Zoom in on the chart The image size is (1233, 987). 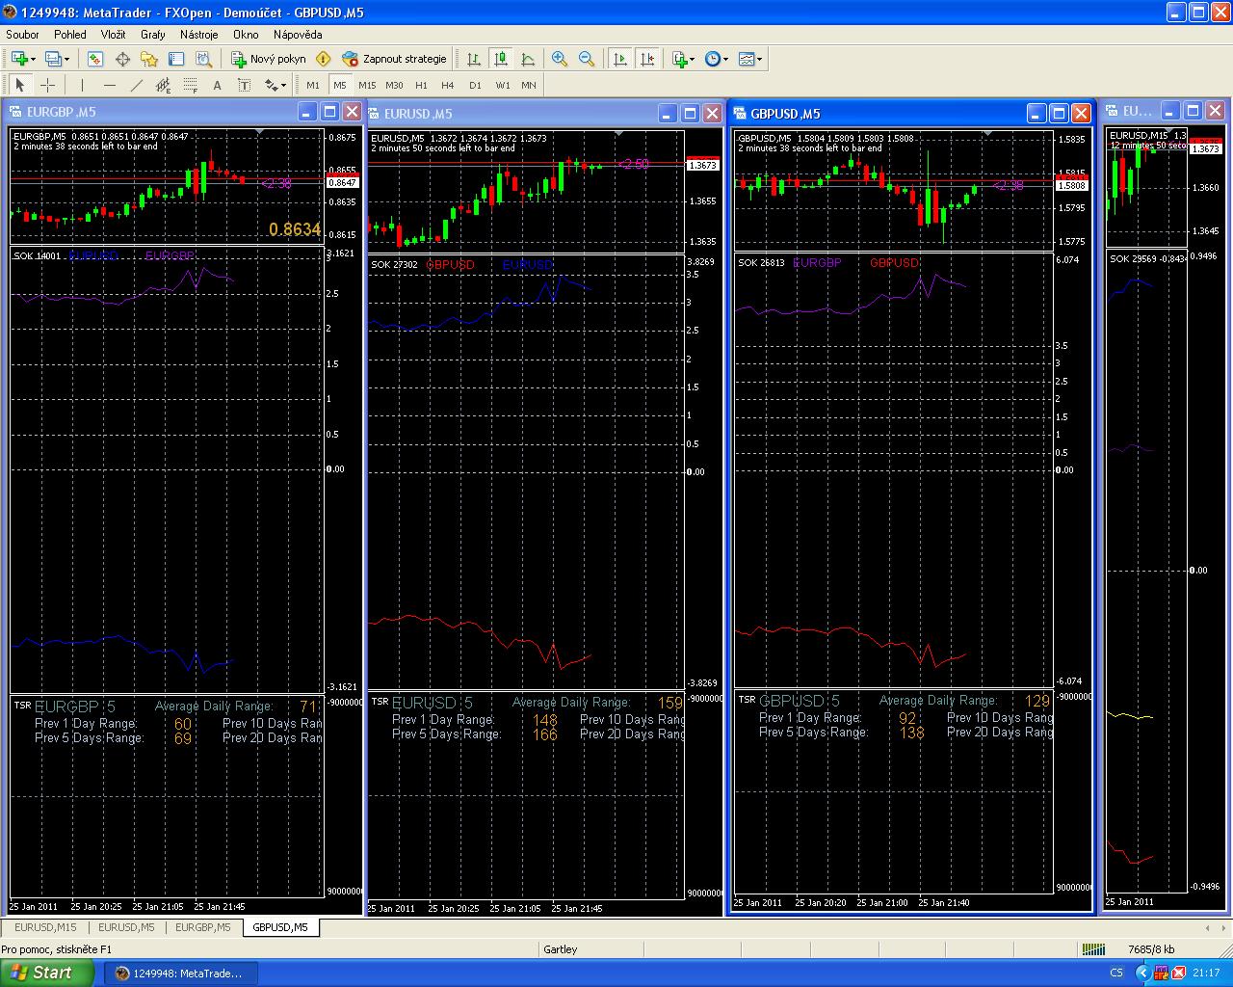point(560,59)
